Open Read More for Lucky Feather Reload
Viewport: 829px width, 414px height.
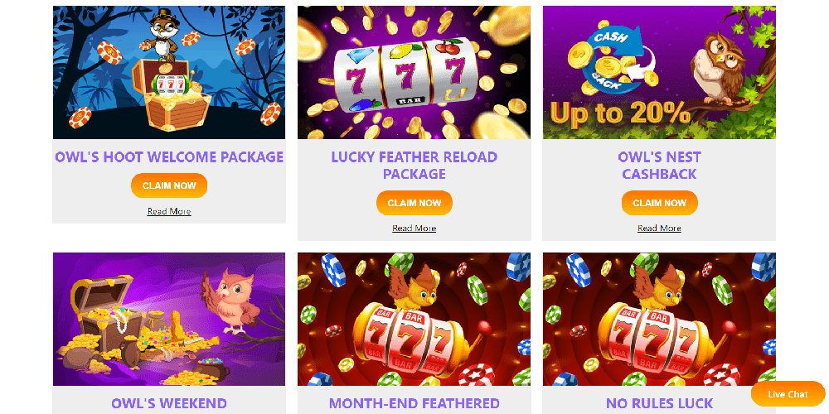click(x=414, y=229)
